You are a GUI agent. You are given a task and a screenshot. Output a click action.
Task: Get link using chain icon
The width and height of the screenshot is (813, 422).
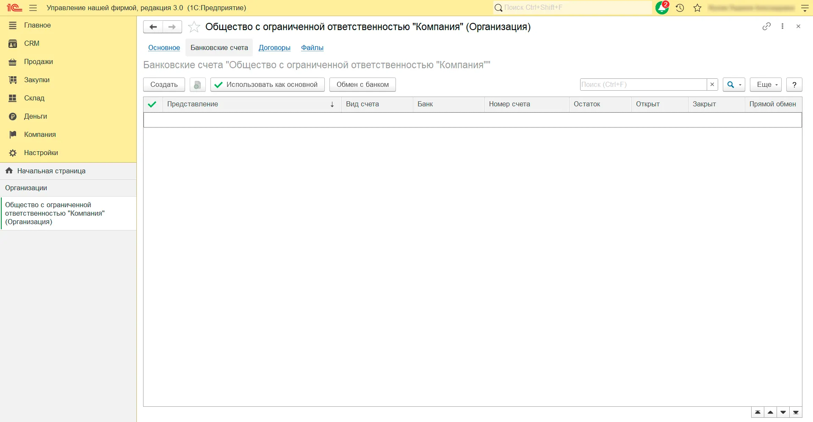coord(766,26)
